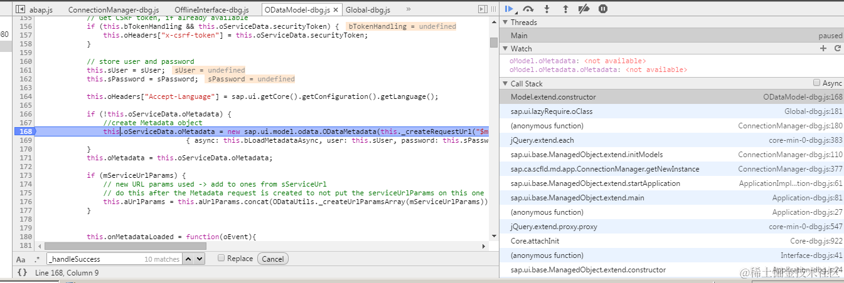Select watch expression oModel.oMetadata
The width and height of the screenshot is (844, 283).
click(577, 61)
